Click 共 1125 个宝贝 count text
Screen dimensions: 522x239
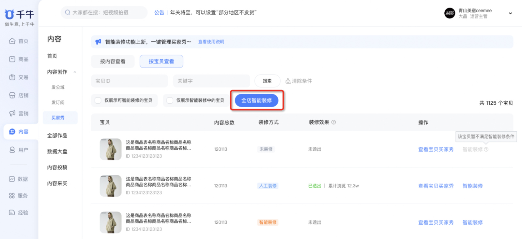pos(496,103)
